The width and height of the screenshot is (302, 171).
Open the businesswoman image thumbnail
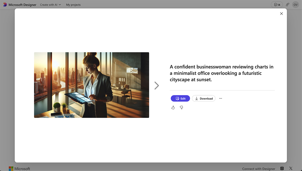[x=91, y=85]
